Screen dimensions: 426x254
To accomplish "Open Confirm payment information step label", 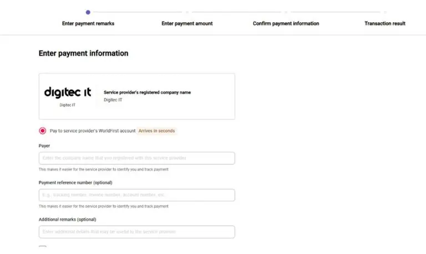I will 286,23.
